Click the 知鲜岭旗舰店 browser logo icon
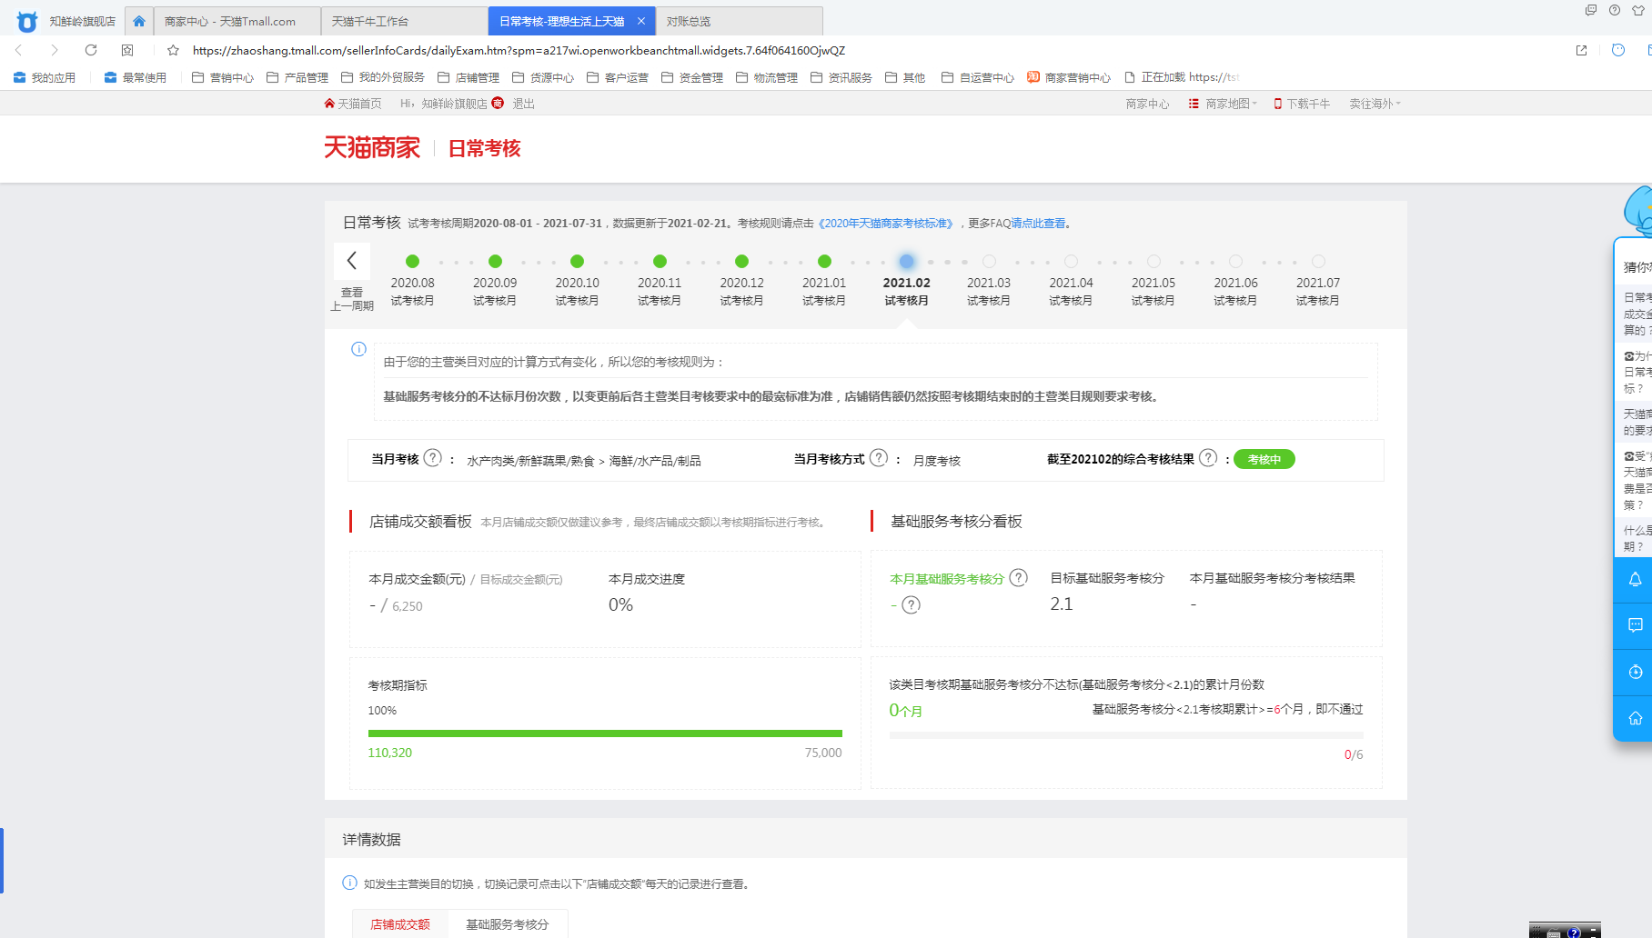 coord(27,22)
